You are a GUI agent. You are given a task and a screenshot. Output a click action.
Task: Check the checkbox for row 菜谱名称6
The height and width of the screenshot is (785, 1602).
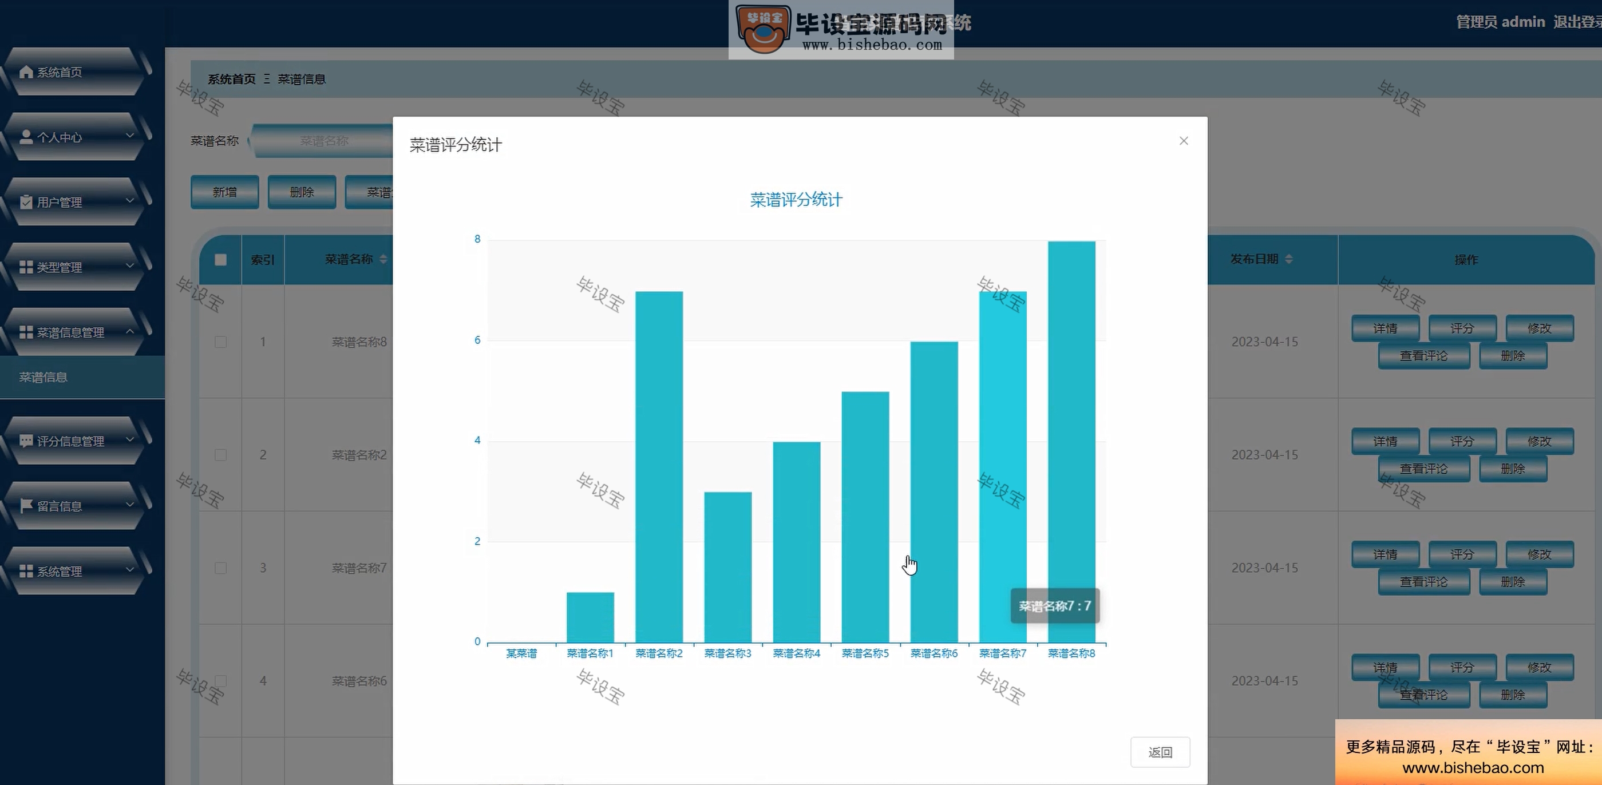(221, 681)
